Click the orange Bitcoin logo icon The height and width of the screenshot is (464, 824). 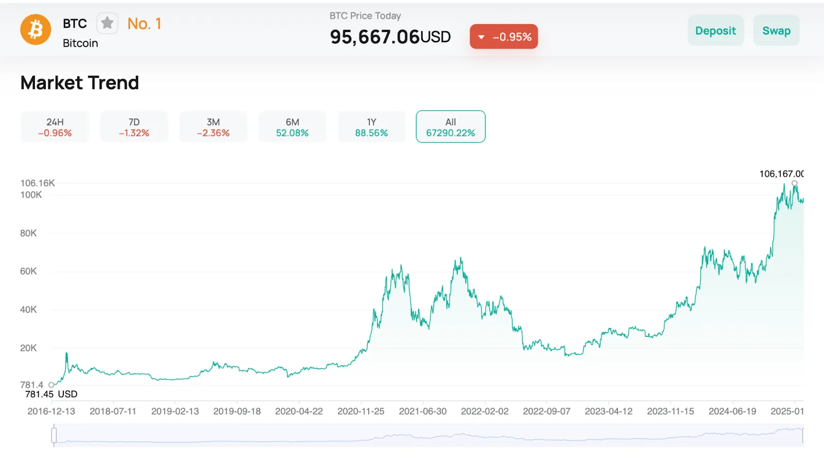(x=36, y=29)
